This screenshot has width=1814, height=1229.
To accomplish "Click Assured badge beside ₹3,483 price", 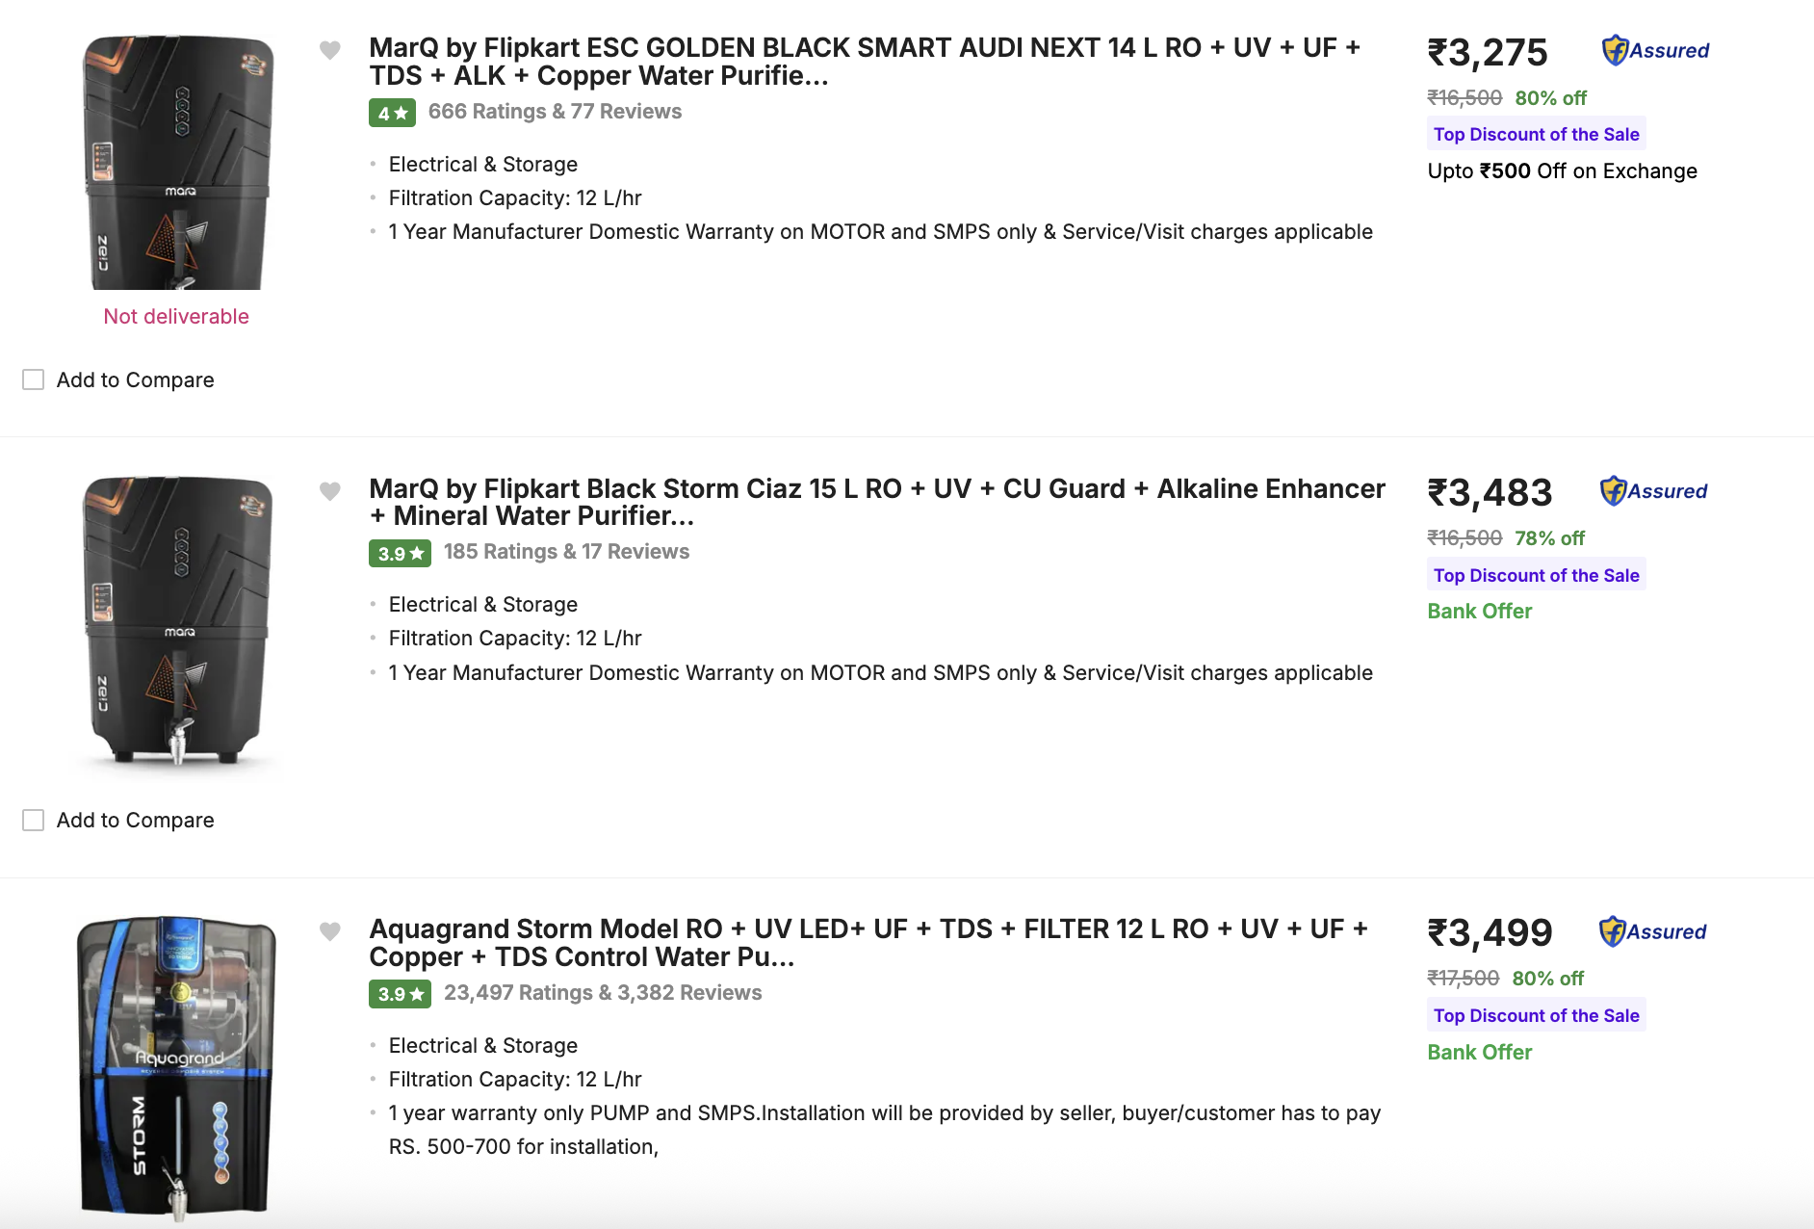I will [1653, 491].
